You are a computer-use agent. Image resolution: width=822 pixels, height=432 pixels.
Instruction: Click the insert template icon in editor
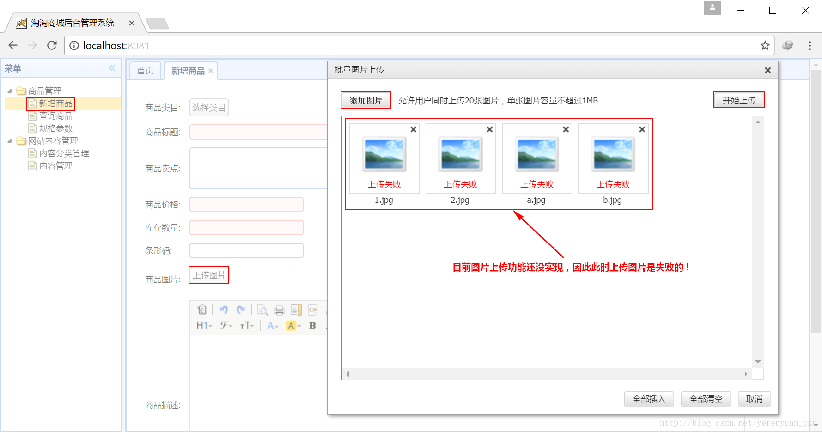tap(296, 310)
